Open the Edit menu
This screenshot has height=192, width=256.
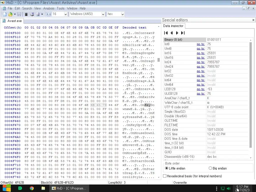(17, 8)
